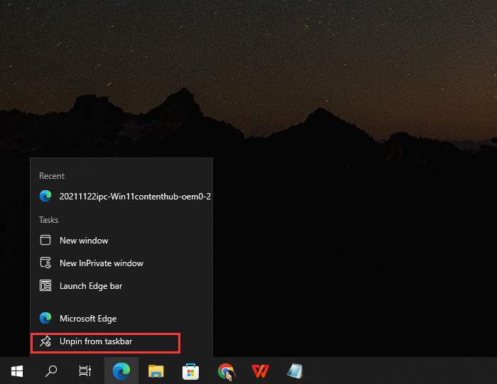Click the New window icon in Tasks
The width and height of the screenshot is (497, 384).
45,241
